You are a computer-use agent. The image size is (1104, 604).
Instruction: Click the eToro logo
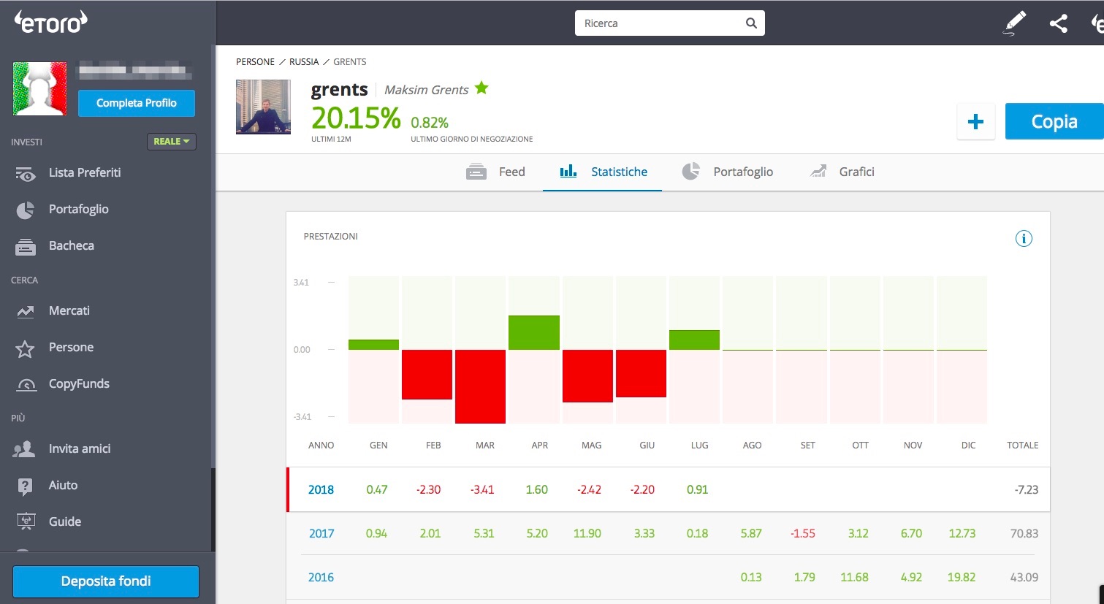51,22
